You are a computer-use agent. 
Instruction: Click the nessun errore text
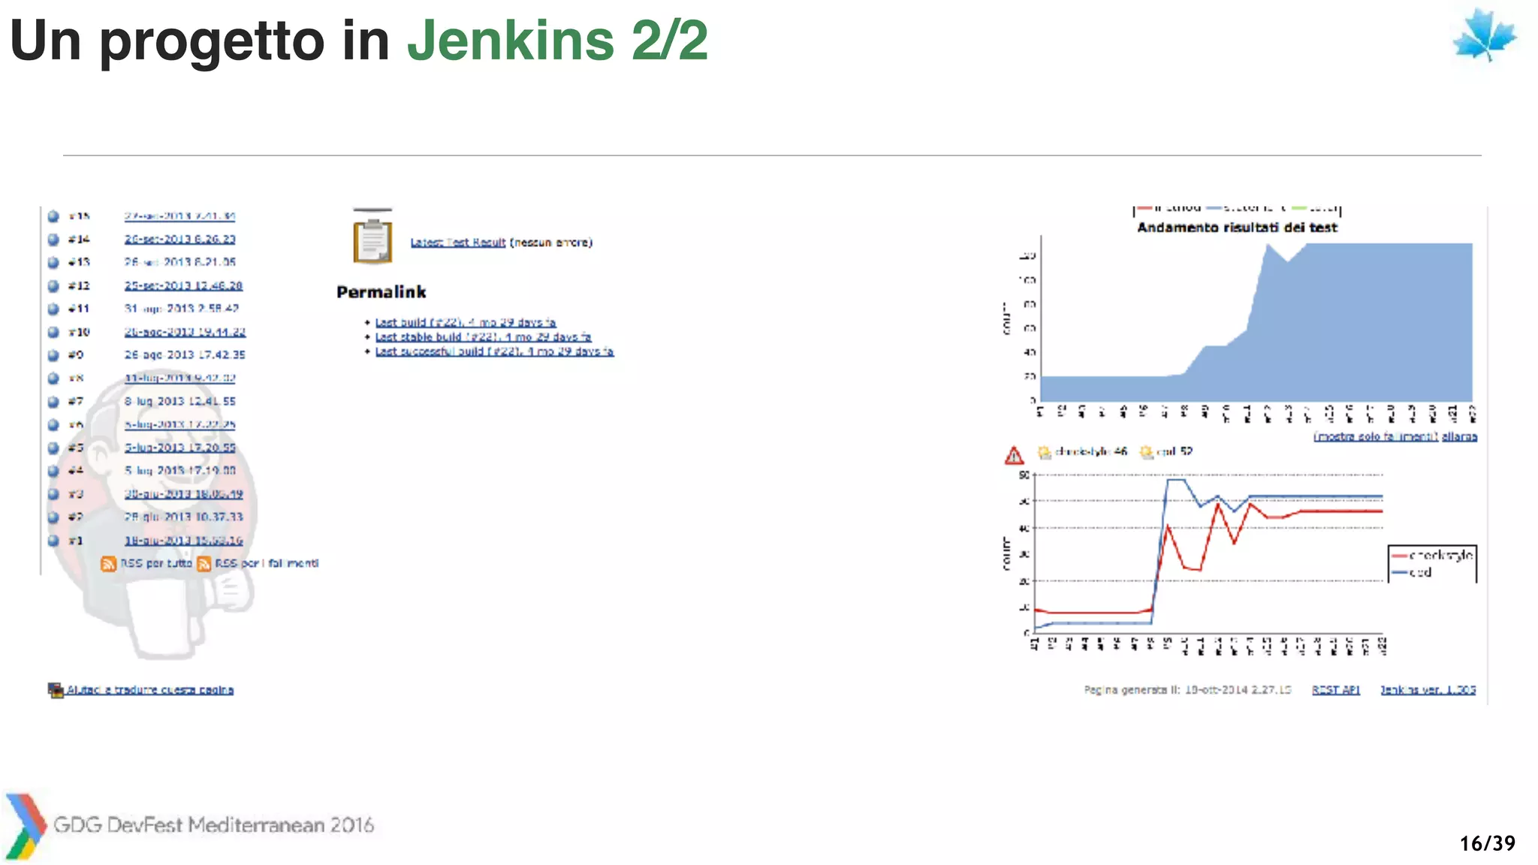tap(551, 243)
